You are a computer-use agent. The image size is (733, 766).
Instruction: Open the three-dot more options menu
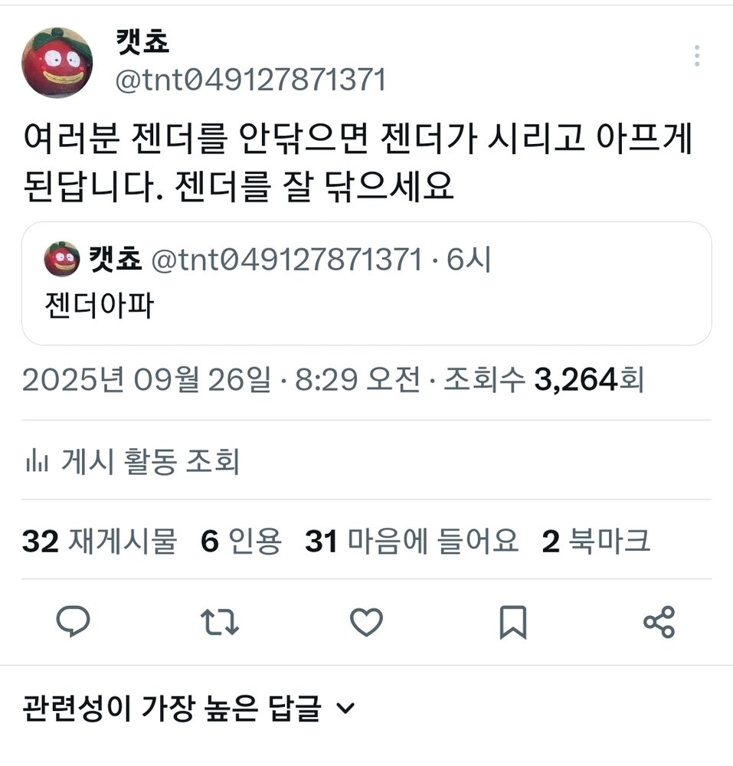point(697,56)
